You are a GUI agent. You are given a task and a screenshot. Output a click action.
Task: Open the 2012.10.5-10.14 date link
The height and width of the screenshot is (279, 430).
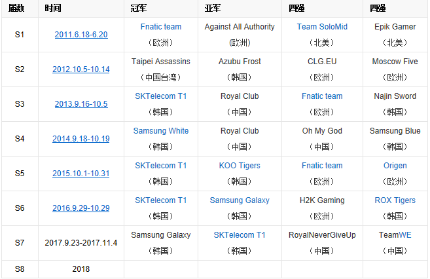click(81, 69)
